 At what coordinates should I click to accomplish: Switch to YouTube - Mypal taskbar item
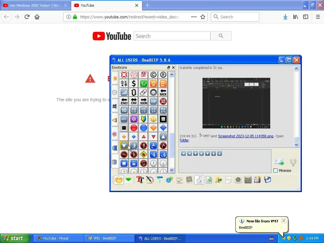click(59, 239)
